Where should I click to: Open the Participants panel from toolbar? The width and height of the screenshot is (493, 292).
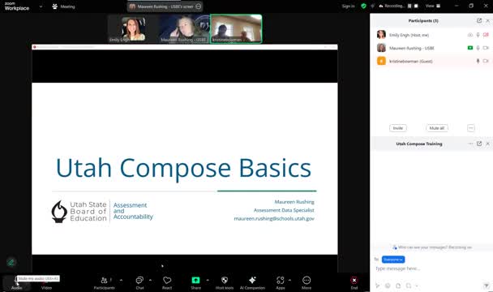104,282
